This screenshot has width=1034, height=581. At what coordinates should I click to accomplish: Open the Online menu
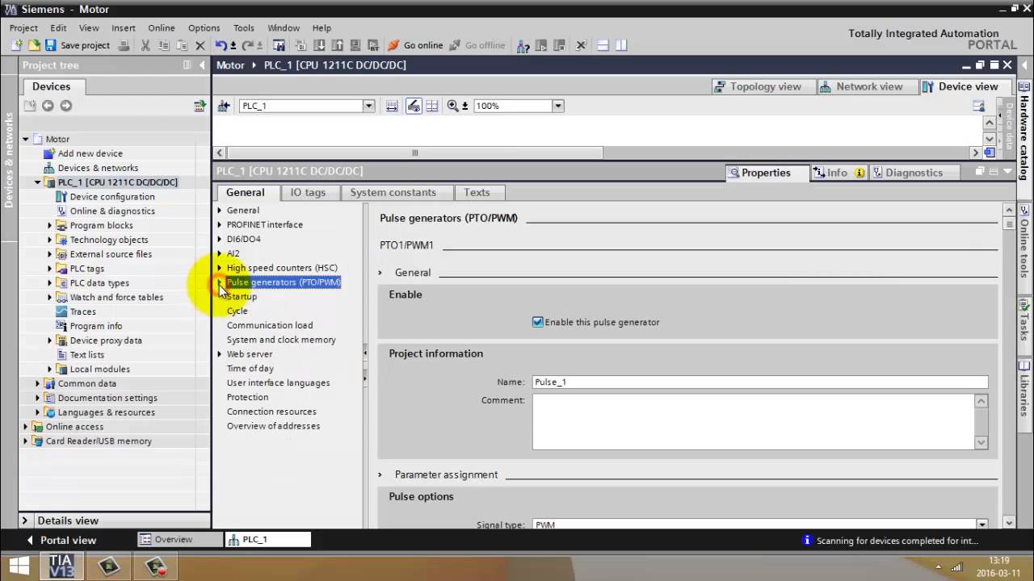pos(161,27)
